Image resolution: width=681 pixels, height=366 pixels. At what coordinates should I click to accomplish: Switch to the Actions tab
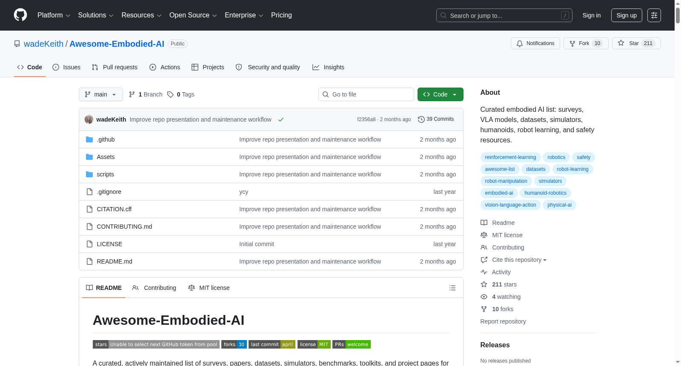165,67
